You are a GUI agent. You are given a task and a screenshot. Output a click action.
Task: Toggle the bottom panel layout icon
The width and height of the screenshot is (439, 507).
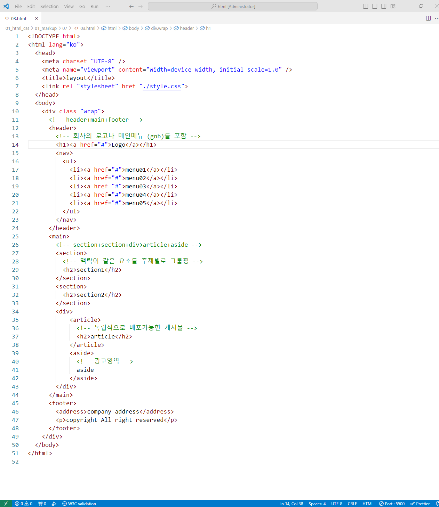coord(375,6)
